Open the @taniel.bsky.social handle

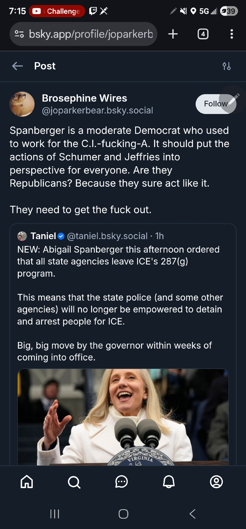tap(107, 236)
